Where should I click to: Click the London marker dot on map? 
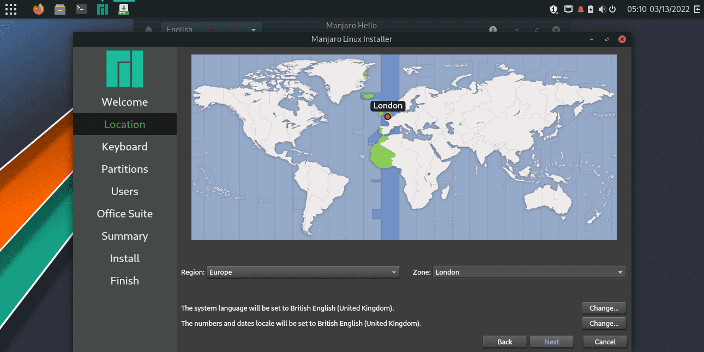388,116
